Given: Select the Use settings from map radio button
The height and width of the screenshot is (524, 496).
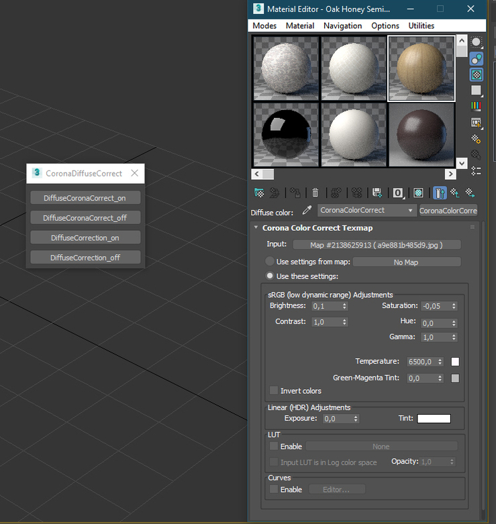Looking at the screenshot, I should [x=270, y=262].
